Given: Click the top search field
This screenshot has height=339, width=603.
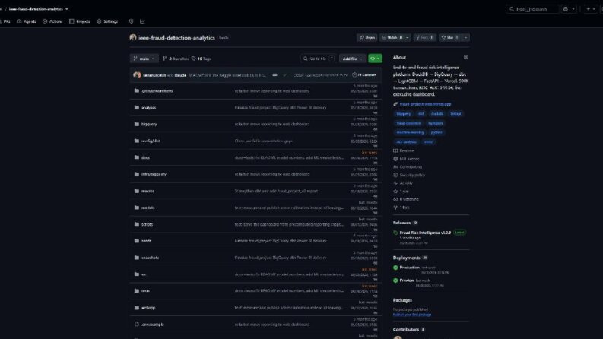Looking at the screenshot, I should tap(532, 9).
